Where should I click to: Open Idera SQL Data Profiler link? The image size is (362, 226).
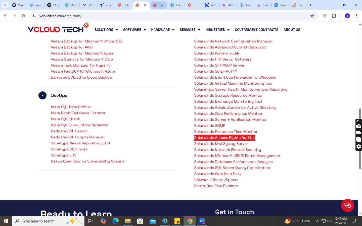point(71,107)
